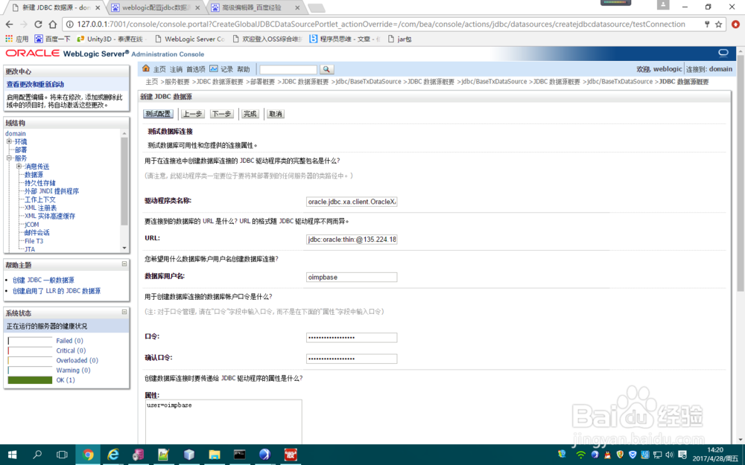Click the 驱动程序类名称 input field
This screenshot has width=745, height=465.
[x=352, y=202]
